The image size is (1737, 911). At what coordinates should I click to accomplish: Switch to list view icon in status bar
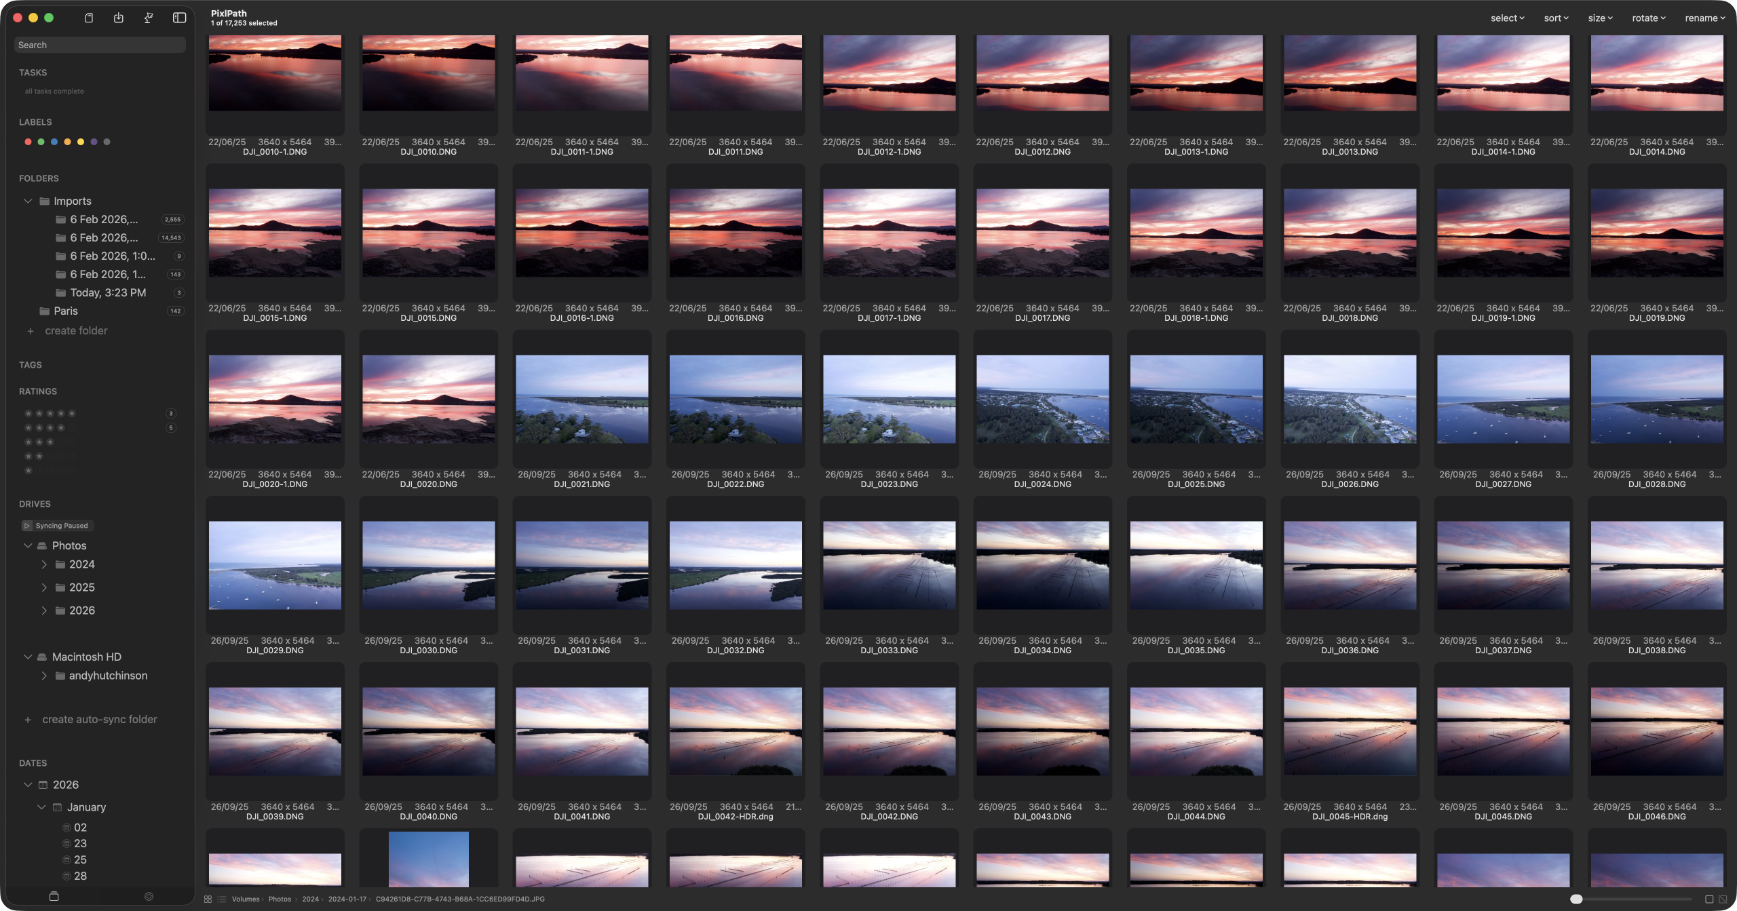pos(221,899)
